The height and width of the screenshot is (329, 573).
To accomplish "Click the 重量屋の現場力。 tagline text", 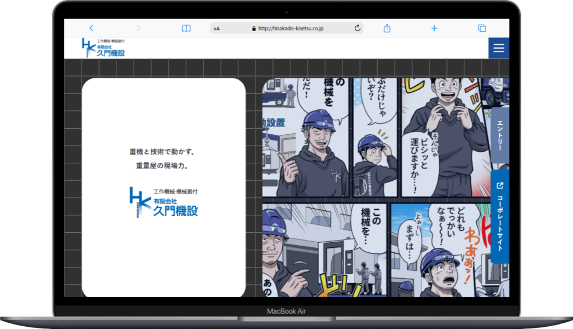I will 162,166.
